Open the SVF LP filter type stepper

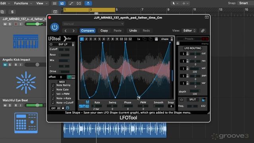coord(73,44)
